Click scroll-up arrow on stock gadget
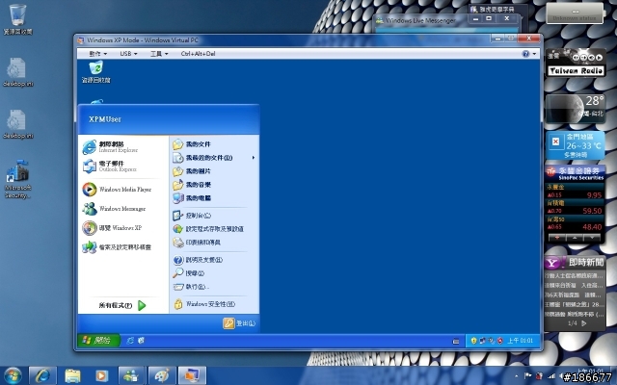Viewport: 617px width, 385px height. 576,238
